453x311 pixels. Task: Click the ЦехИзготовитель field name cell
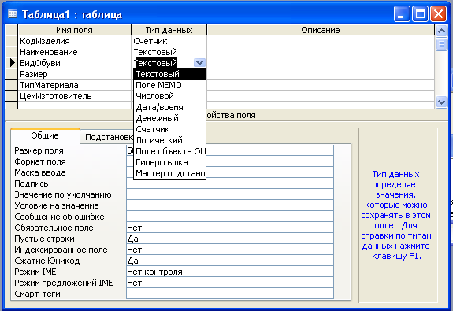tap(74, 96)
